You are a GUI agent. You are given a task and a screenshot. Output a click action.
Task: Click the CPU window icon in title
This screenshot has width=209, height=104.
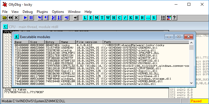(x=5, y=27)
